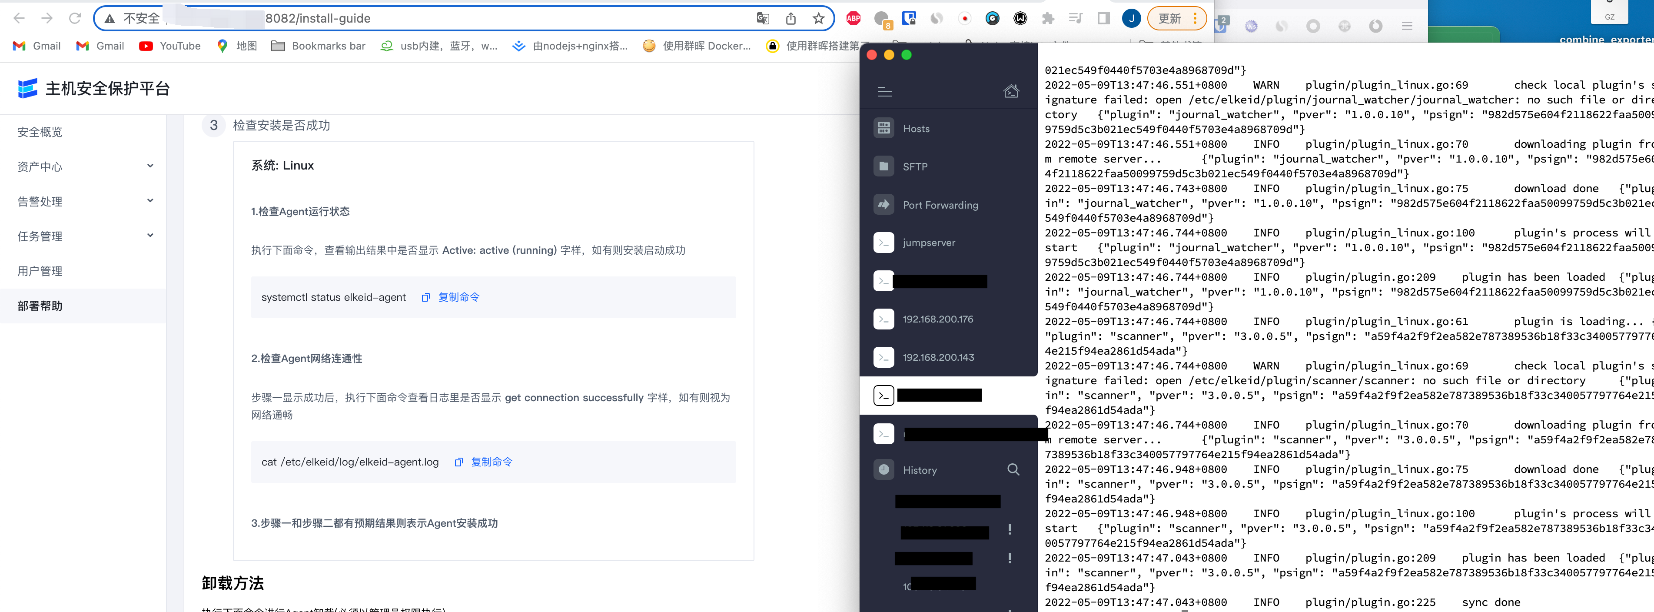Open Google Translate icon in address bar

(763, 19)
